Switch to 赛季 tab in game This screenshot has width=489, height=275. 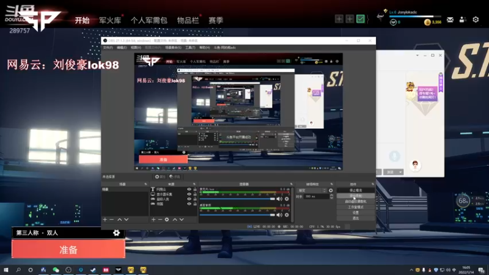[x=216, y=21]
